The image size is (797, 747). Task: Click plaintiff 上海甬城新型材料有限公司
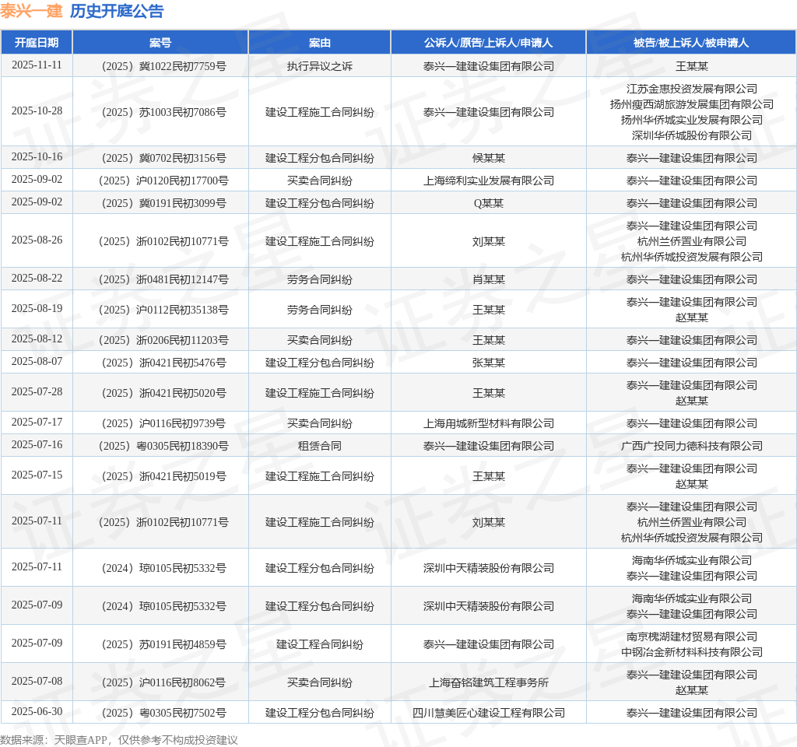click(489, 423)
